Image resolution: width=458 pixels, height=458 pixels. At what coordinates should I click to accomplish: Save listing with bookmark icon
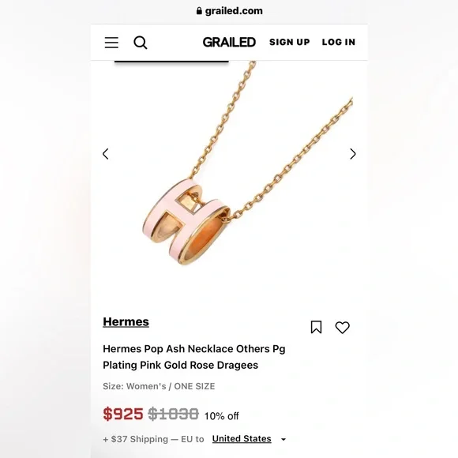click(x=316, y=327)
